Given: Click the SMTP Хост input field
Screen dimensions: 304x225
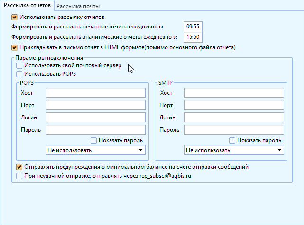Looking at the screenshot, I should [x=234, y=93].
